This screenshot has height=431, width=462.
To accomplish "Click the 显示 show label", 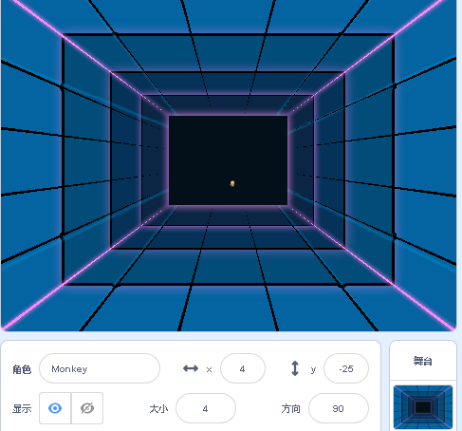I will point(22,409).
